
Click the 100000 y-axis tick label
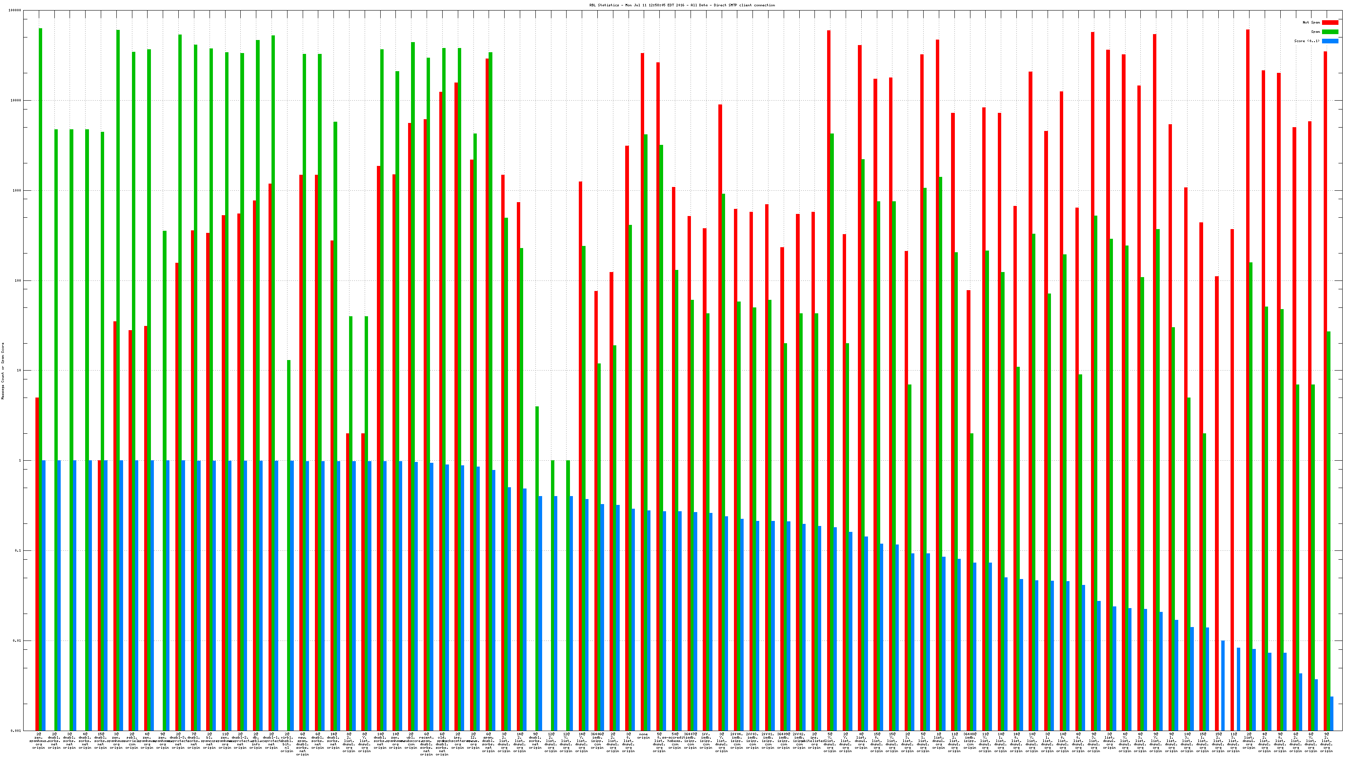[x=16, y=11]
